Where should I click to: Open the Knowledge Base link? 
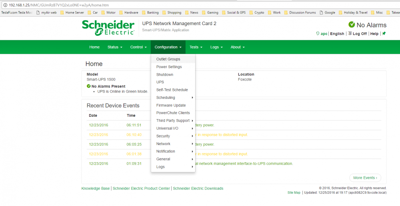pyautogui.click(x=96, y=188)
